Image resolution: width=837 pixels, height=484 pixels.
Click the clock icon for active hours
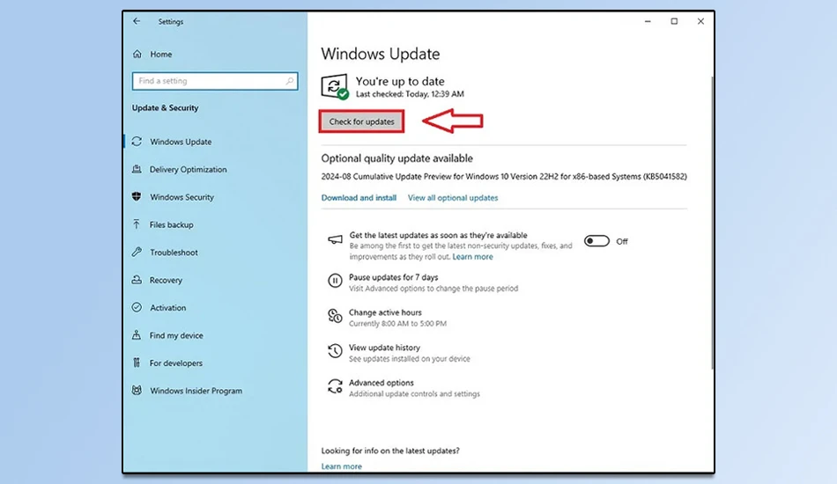pos(335,316)
